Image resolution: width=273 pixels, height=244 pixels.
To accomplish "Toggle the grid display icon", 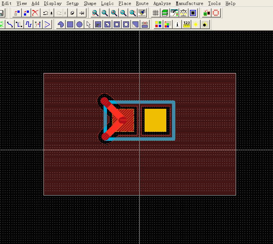I will click(x=155, y=13).
